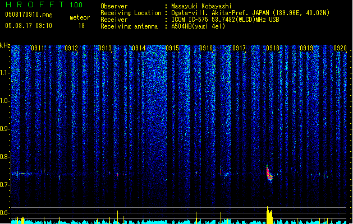The width and height of the screenshot is (353, 224).
Task: Click the 0919 time marker
Action: (306, 48)
